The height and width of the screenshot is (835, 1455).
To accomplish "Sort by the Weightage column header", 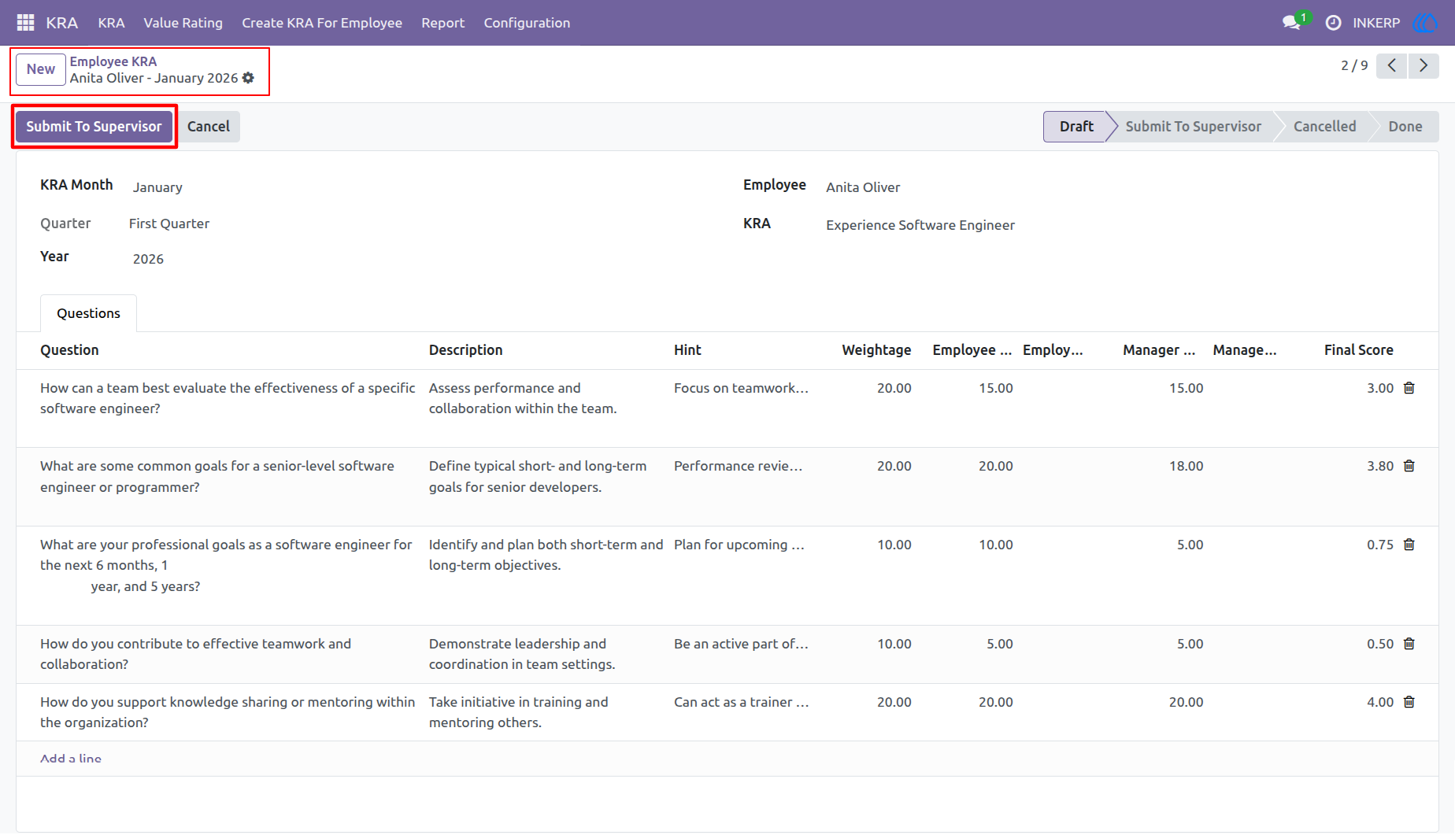I will point(876,350).
